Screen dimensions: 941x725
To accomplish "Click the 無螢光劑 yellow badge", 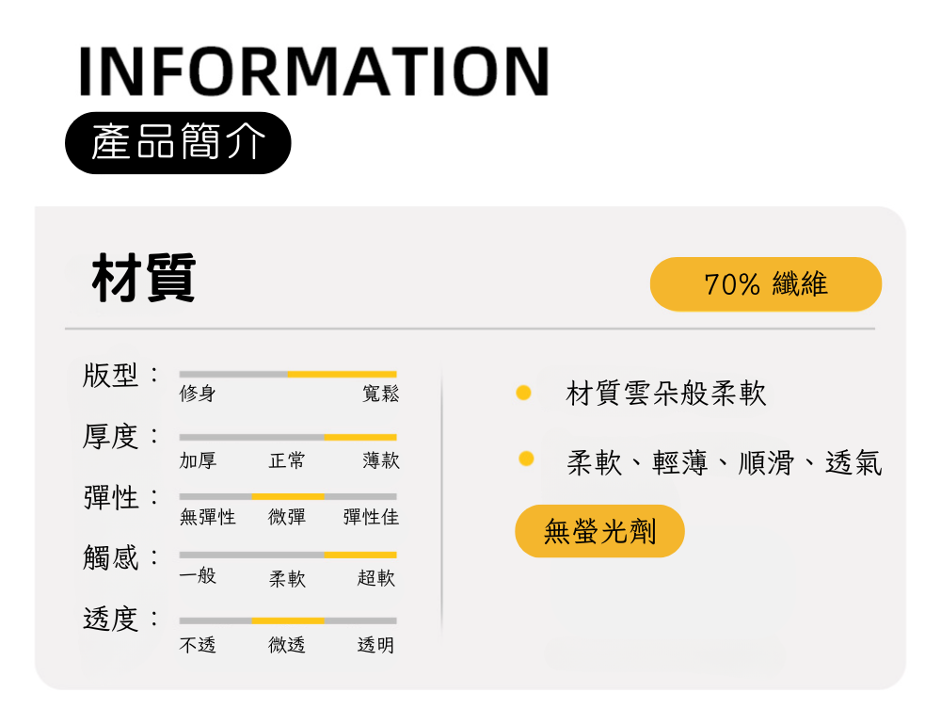I will pos(599,531).
